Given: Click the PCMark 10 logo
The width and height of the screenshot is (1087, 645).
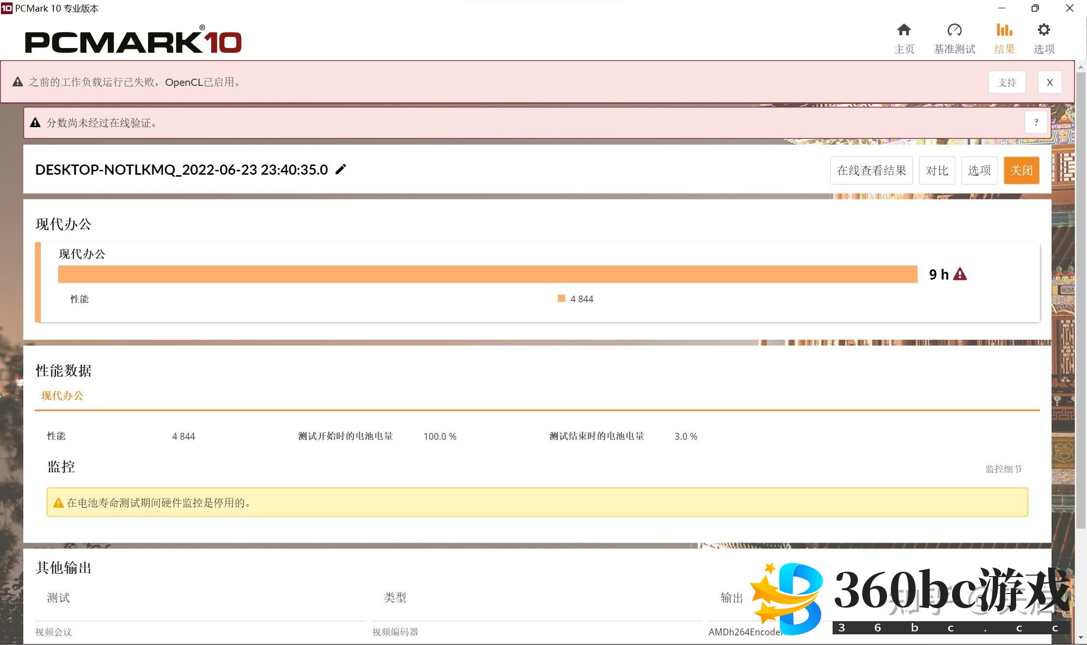Looking at the screenshot, I should pos(133,41).
